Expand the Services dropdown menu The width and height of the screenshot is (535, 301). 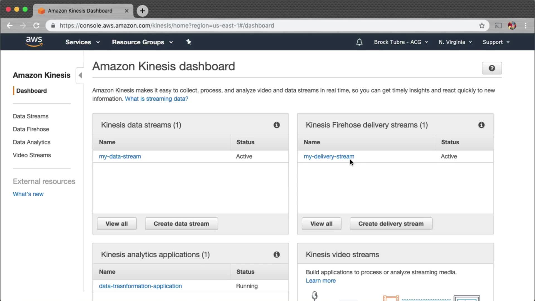[x=82, y=42]
